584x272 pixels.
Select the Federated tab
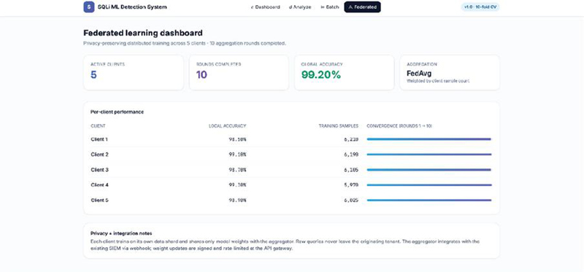362,7
